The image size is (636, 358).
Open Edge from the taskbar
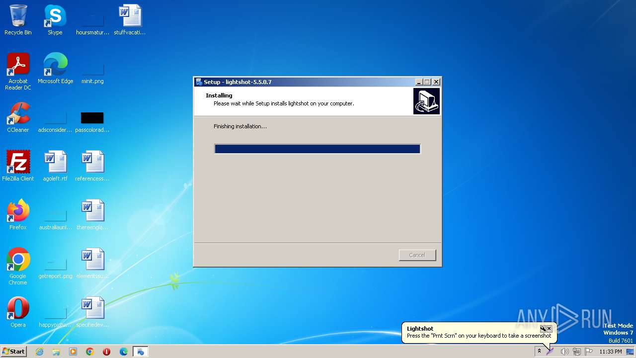pos(124,352)
